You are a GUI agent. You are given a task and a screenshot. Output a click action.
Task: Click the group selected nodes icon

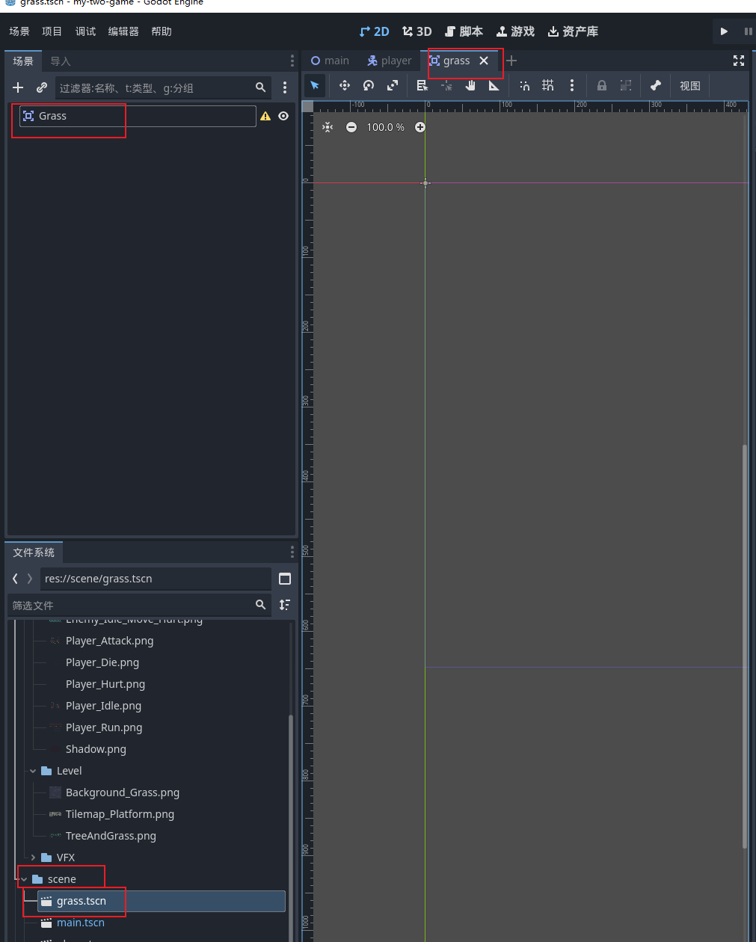626,85
